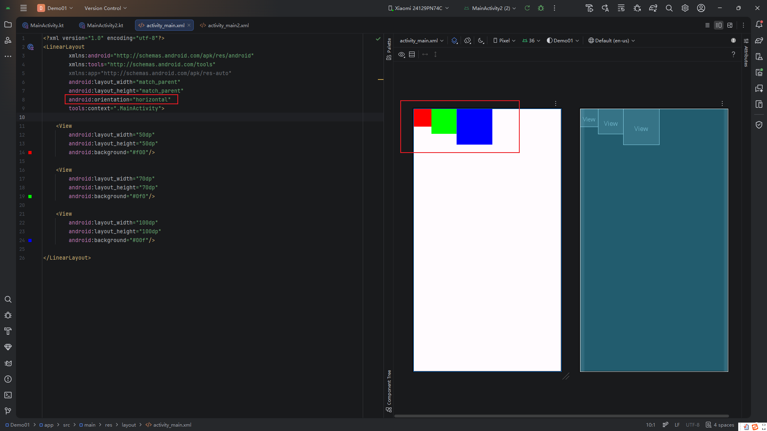This screenshot has width=767, height=431.
Task: Open the App Quality Insights gem icon
Action: (8, 347)
